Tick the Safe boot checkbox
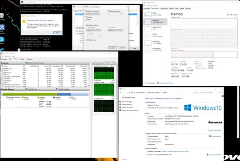 click(77, 34)
